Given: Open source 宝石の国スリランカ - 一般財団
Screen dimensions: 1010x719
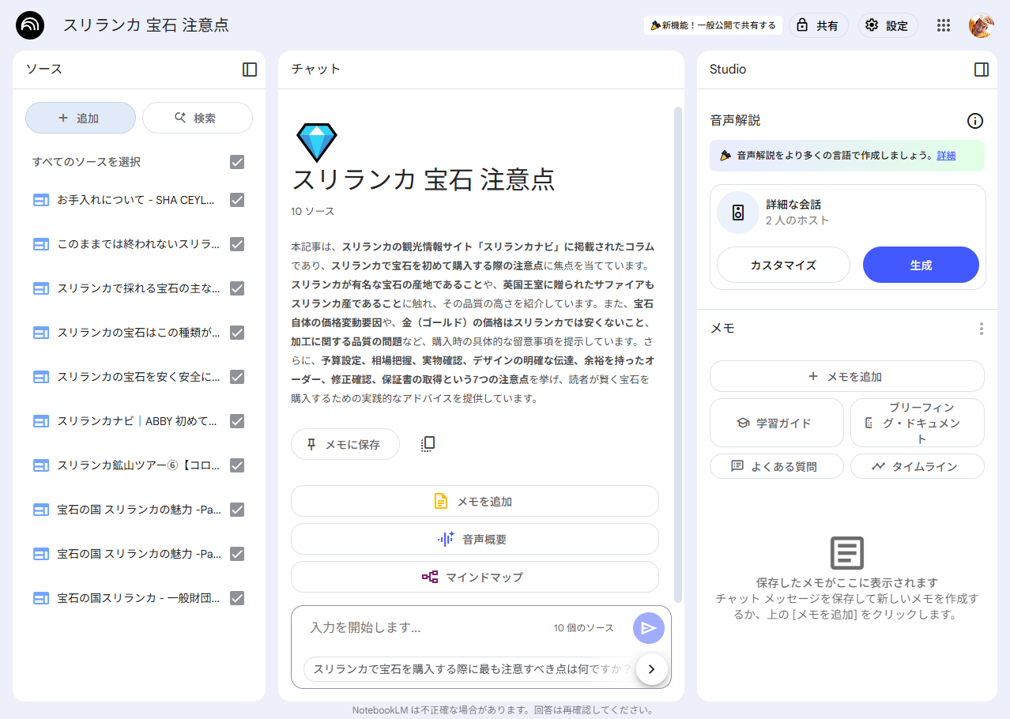Looking at the screenshot, I should (x=138, y=598).
